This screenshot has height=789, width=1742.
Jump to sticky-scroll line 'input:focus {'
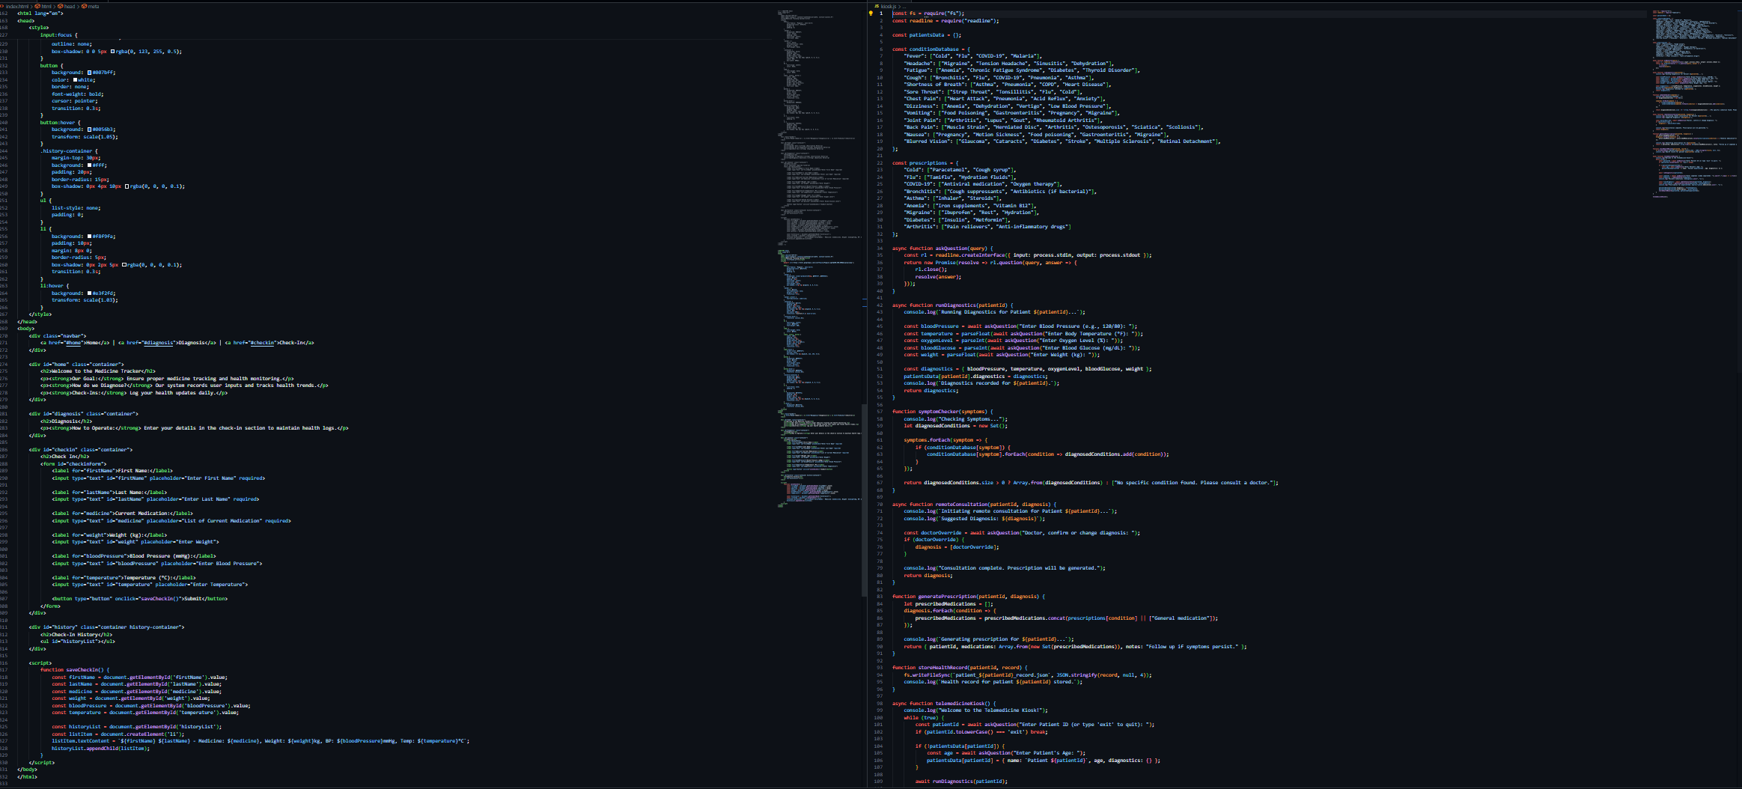(58, 35)
